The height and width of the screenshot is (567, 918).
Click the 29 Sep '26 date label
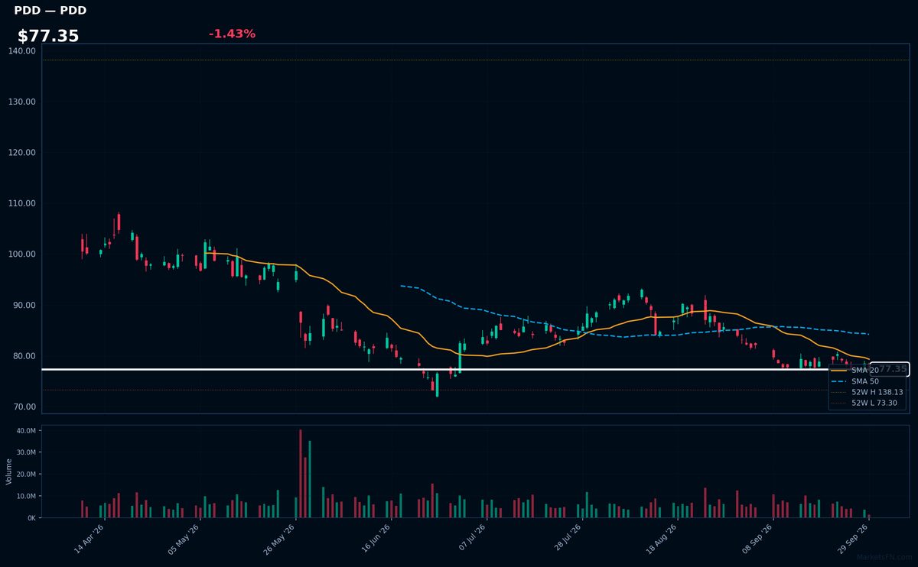click(853, 539)
